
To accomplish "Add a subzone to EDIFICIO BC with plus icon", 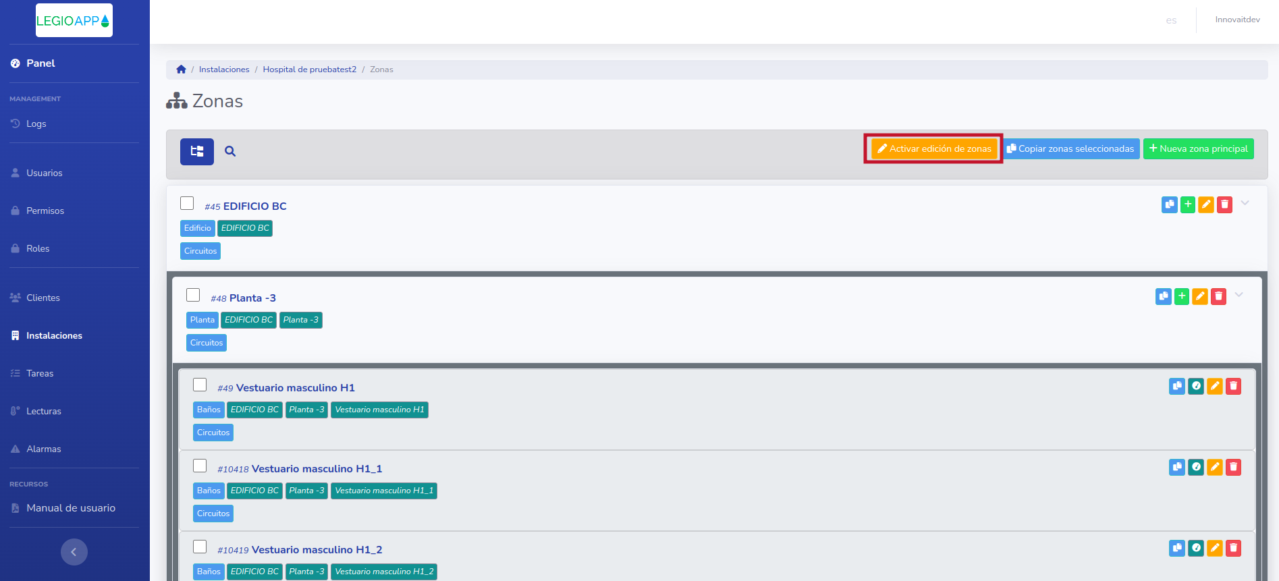I will click(x=1188, y=204).
